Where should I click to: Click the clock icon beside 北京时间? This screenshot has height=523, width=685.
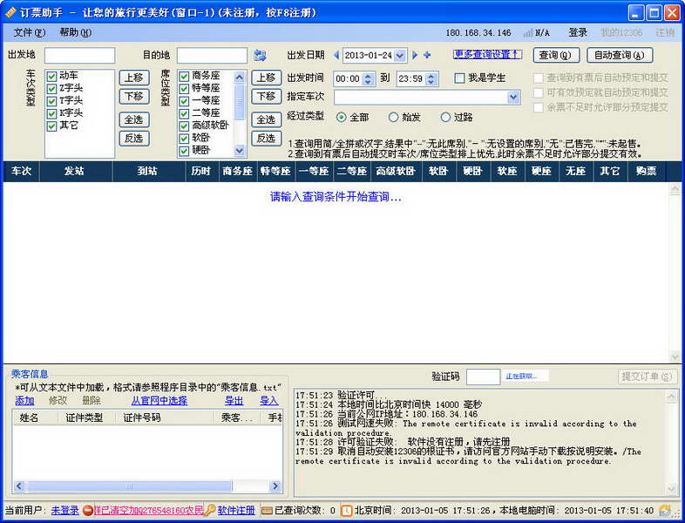[347, 510]
